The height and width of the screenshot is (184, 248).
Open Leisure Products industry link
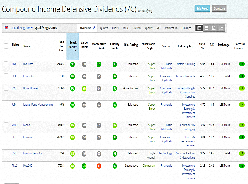click(185, 76)
